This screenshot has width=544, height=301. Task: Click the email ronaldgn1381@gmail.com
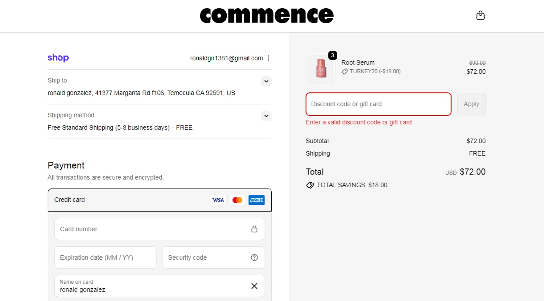click(227, 58)
